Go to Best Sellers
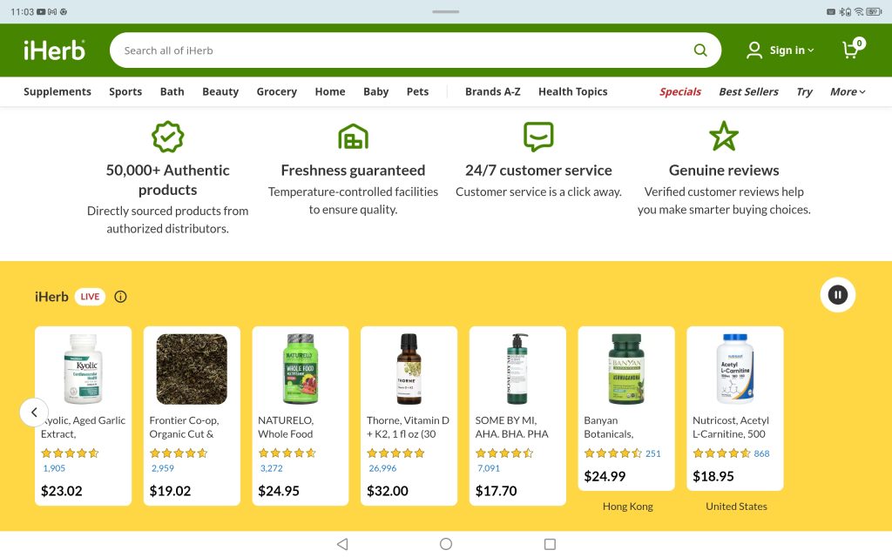 [x=748, y=91]
